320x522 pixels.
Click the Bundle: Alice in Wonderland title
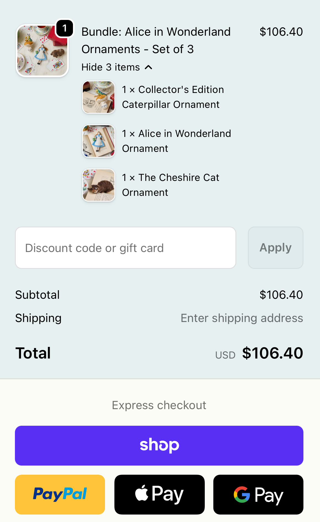coord(156,40)
